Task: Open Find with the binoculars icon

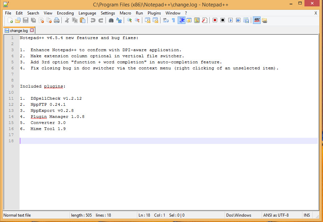Action: click(111, 20)
